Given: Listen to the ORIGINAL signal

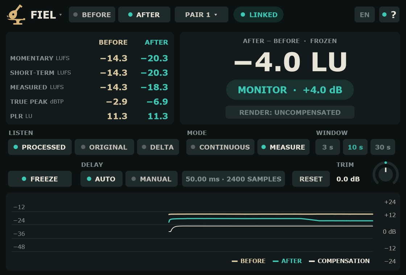Looking at the screenshot, I should [104, 147].
